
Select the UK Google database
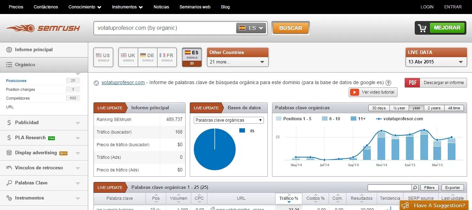pos(128,57)
